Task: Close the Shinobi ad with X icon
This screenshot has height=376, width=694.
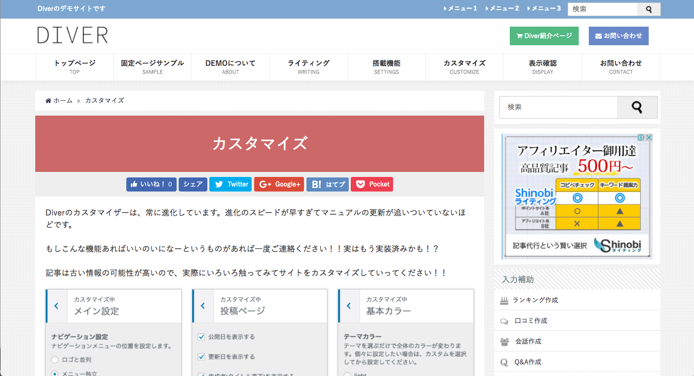Action: pos(649,138)
